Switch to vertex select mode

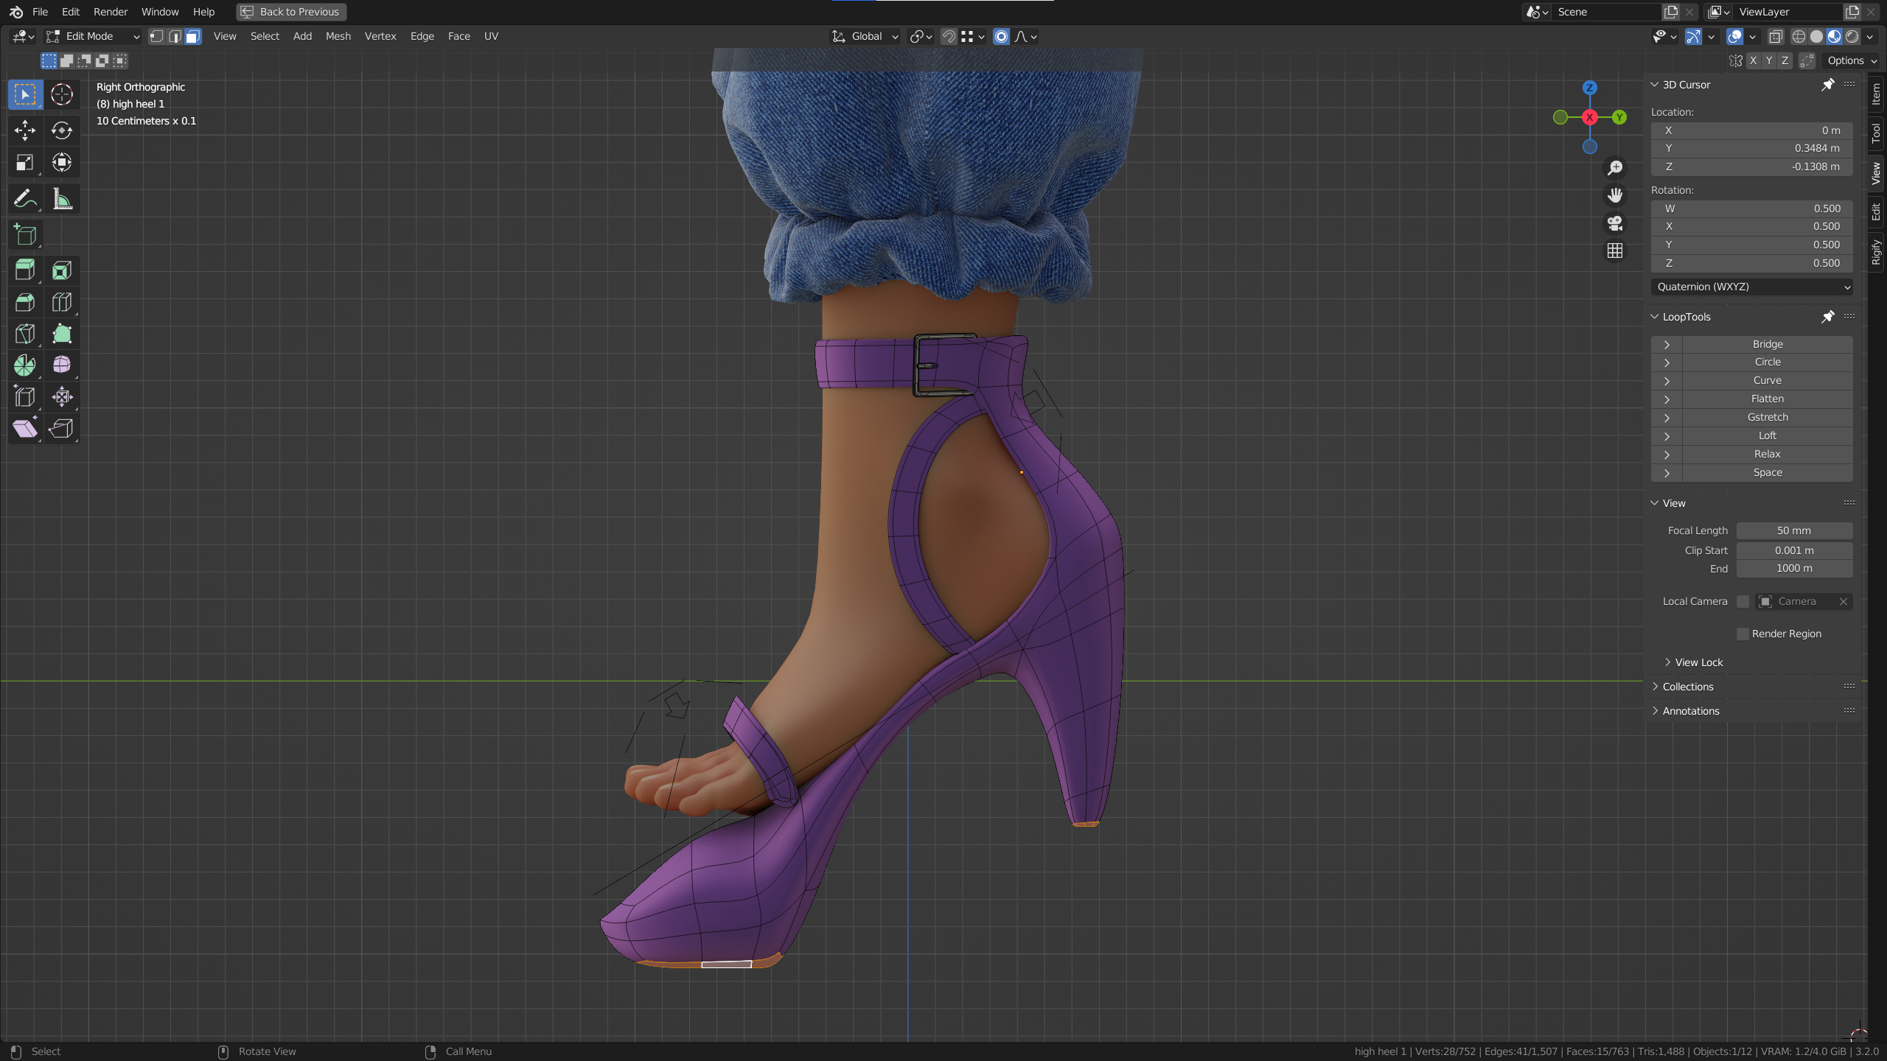tap(156, 36)
